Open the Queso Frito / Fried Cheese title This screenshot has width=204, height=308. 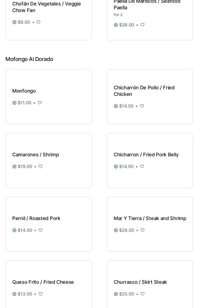coord(43,282)
